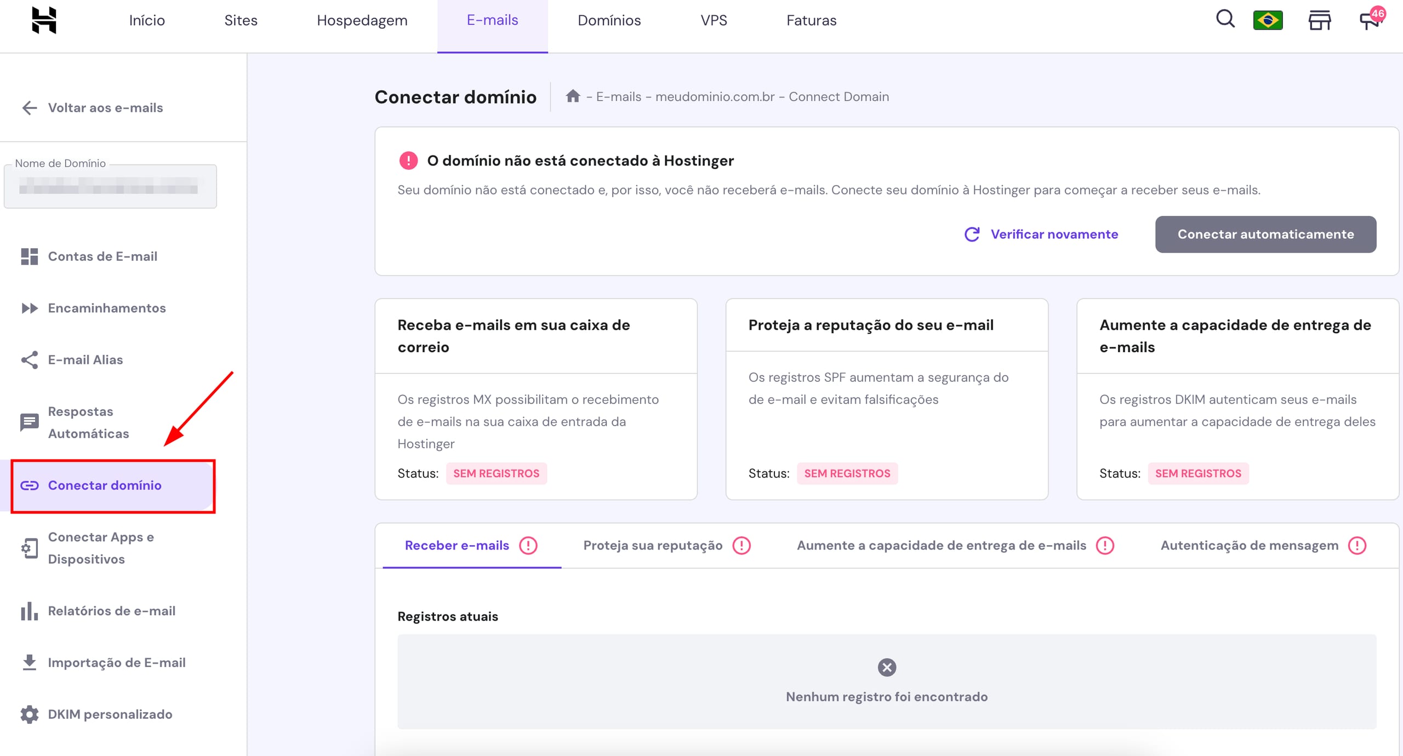The image size is (1403, 756).
Task: Select the Conectar domínio link icon
Action: pos(30,485)
